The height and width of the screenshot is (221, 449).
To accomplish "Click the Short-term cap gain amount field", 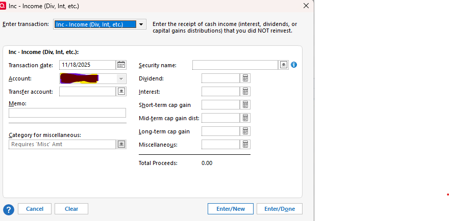I will point(221,104).
